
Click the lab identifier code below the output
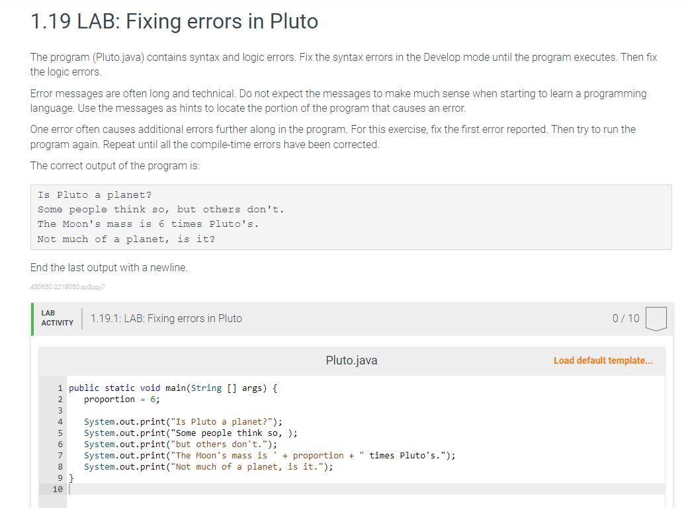click(67, 286)
